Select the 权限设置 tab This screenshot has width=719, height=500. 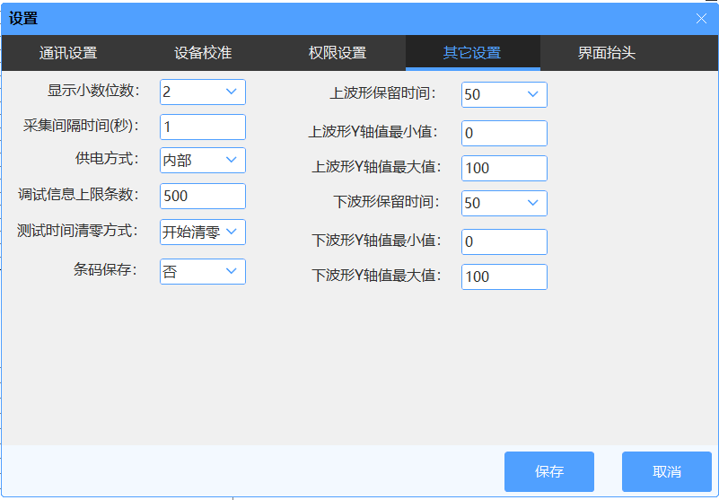point(338,53)
